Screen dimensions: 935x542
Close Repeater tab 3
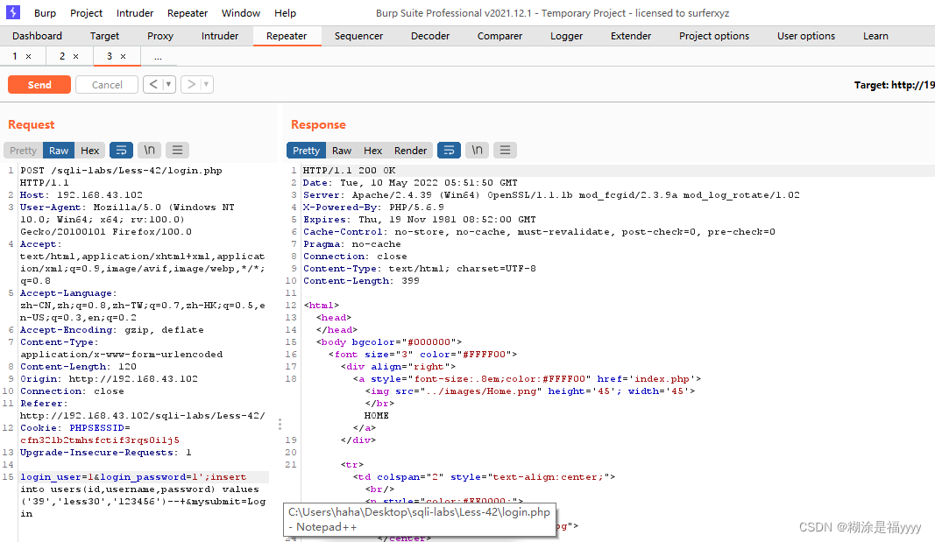pyautogui.click(x=123, y=56)
